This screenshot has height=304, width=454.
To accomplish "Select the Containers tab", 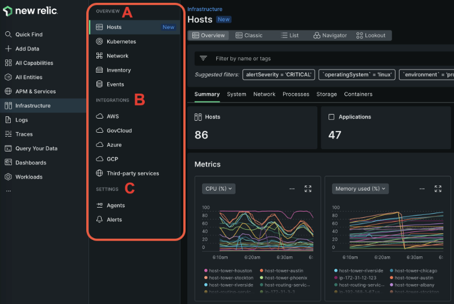I will [x=358, y=94].
